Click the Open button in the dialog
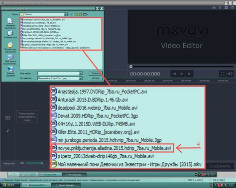236x188 pixels. (x=96, y=73)
